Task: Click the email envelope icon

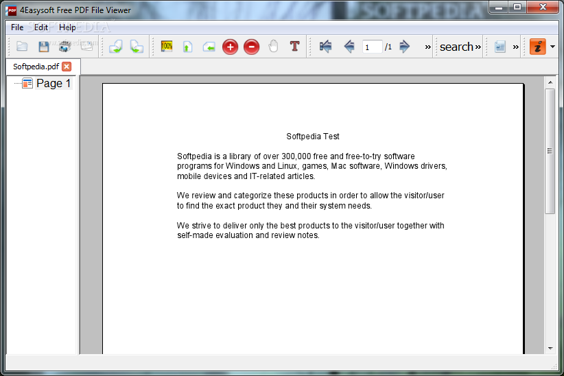Action: 86,47
